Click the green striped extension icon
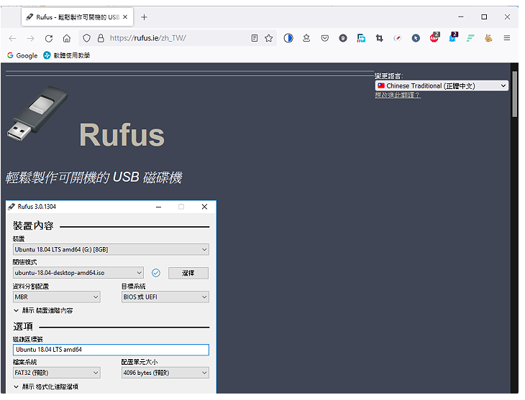This screenshot has height=400, width=525. [x=470, y=39]
